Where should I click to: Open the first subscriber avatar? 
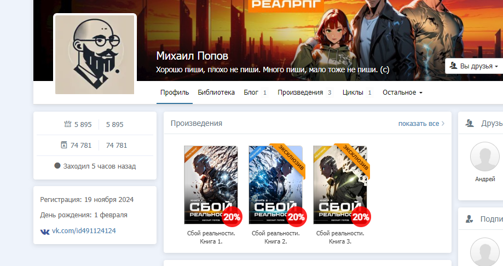click(x=485, y=252)
